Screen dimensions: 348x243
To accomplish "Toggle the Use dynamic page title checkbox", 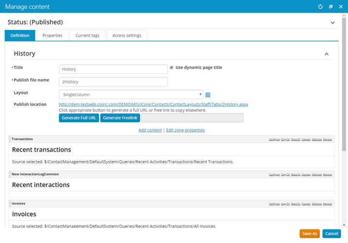I will tap(172, 68).
